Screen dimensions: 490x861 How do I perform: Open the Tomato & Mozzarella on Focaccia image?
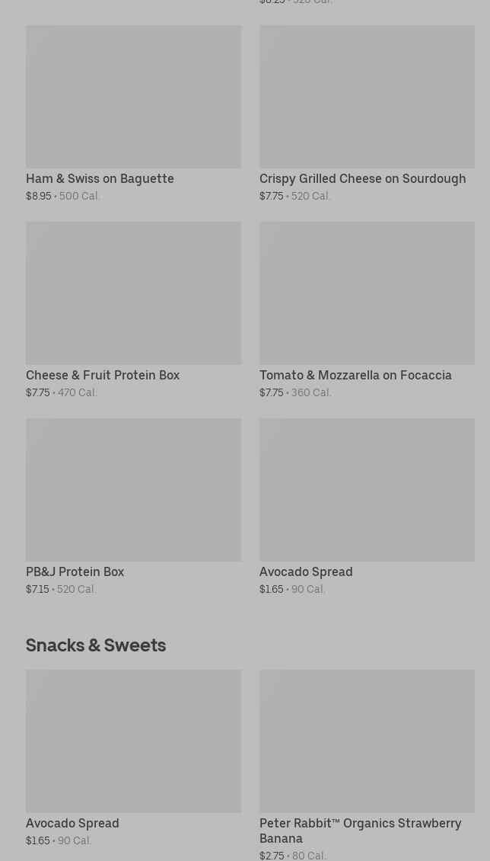[367, 293]
